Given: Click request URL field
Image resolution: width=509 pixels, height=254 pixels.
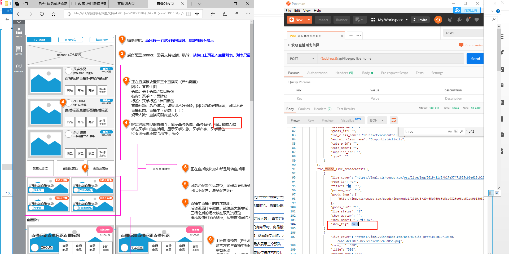Looking at the screenshot, I should click(x=390, y=59).
